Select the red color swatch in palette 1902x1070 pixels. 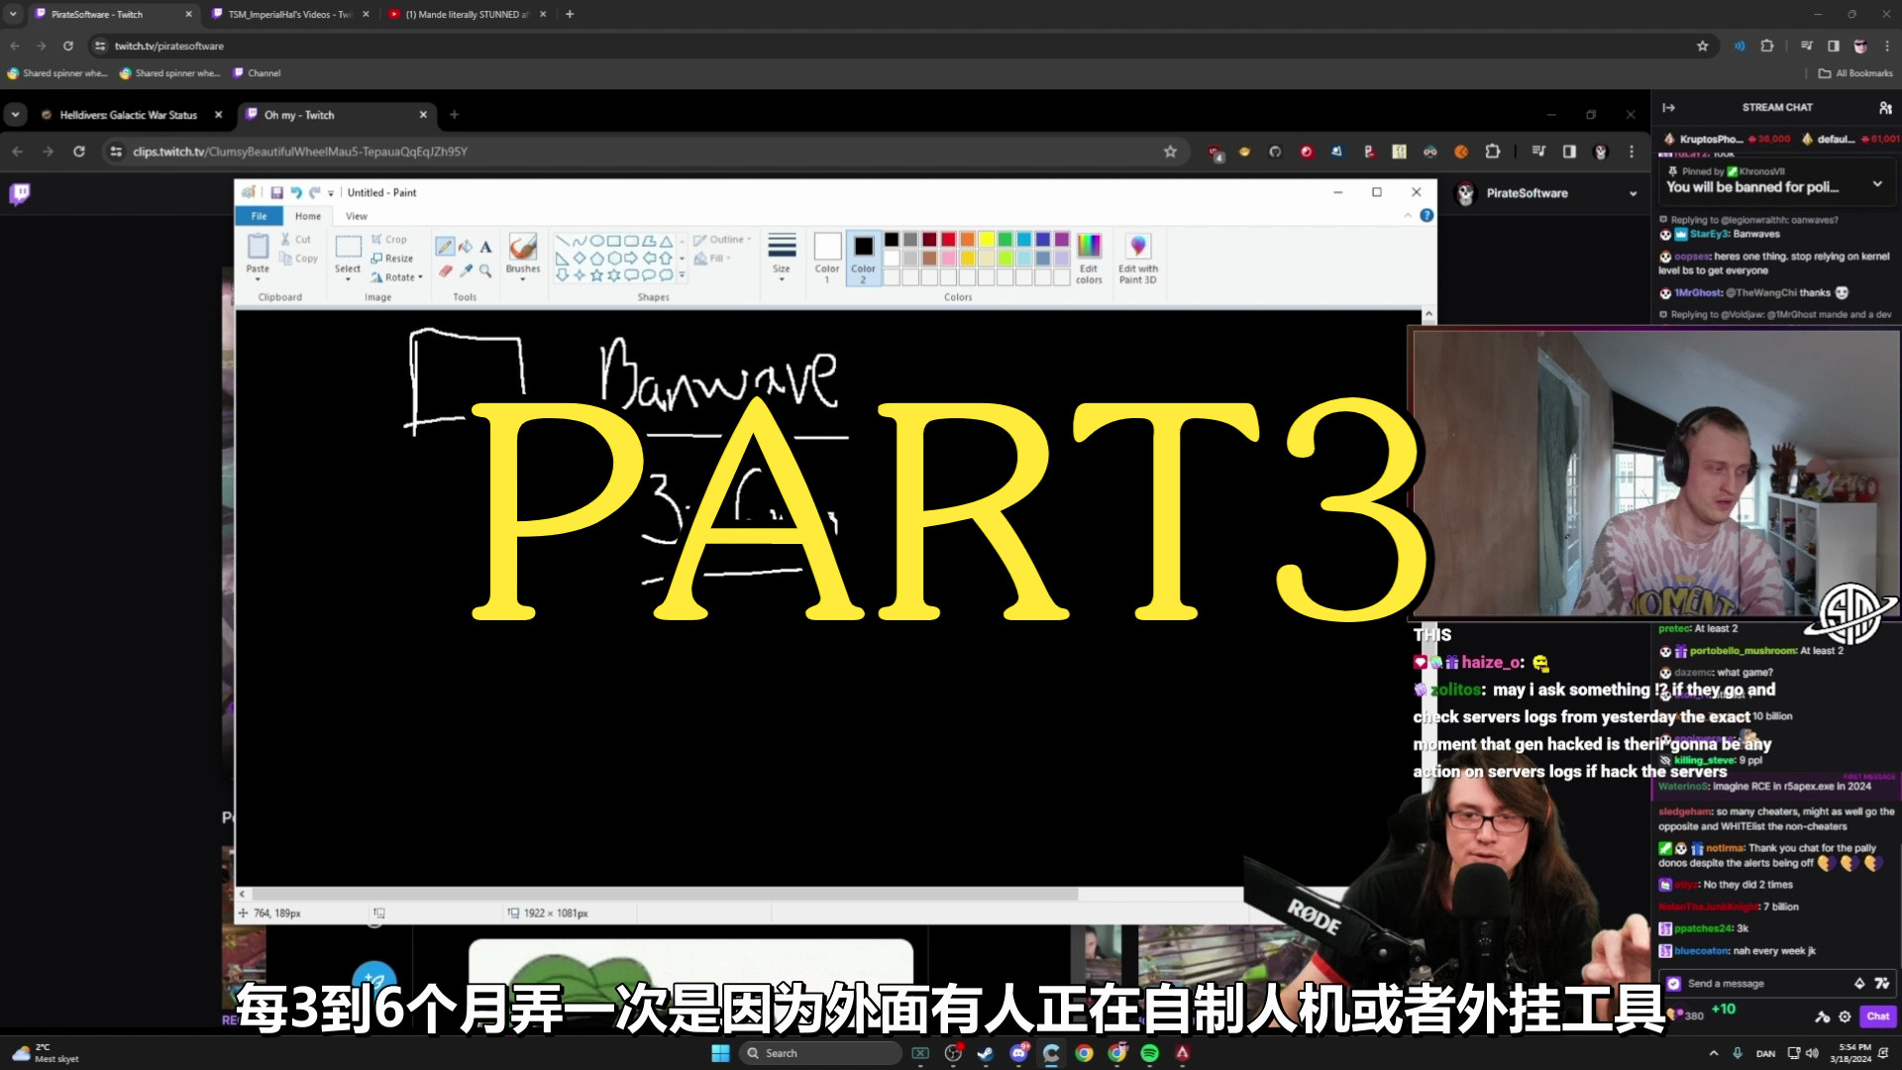tap(948, 240)
